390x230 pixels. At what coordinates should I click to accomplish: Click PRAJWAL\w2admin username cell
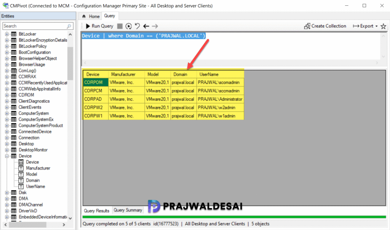pos(220,108)
